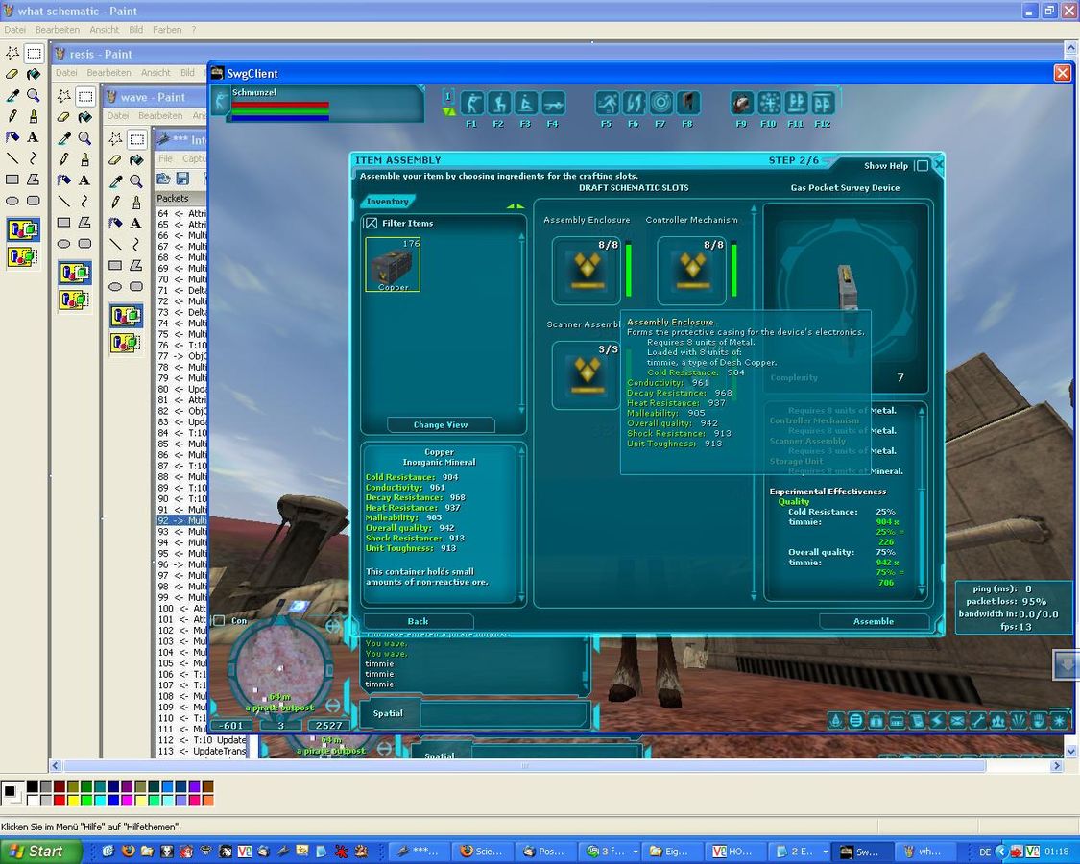1080x864 pixels.
Task: Select the Eraser tool in outermost Paint toolbox
Action: click(12, 74)
